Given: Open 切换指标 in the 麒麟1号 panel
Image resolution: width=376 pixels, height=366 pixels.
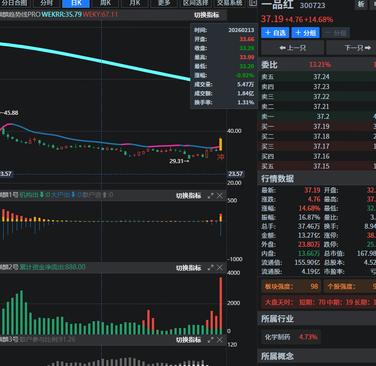Looking at the screenshot, I should pyautogui.click(x=188, y=196).
